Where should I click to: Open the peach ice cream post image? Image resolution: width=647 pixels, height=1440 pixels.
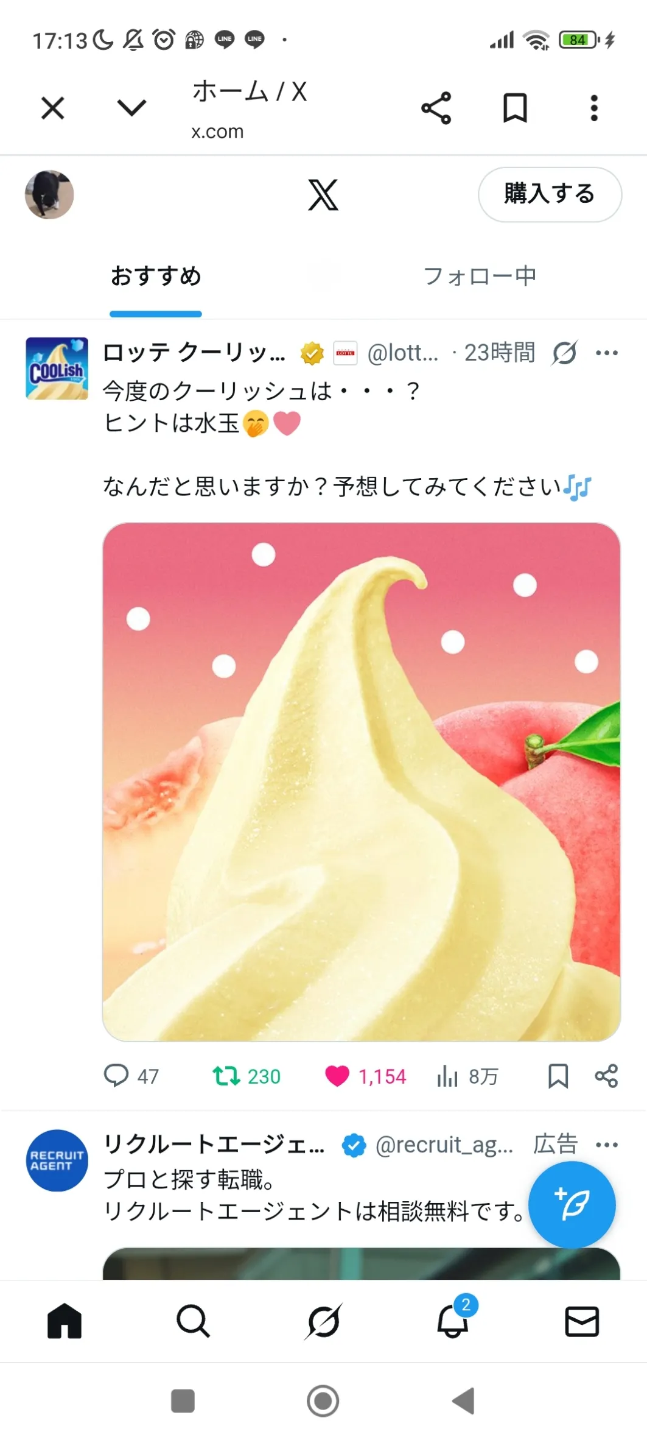362,782
